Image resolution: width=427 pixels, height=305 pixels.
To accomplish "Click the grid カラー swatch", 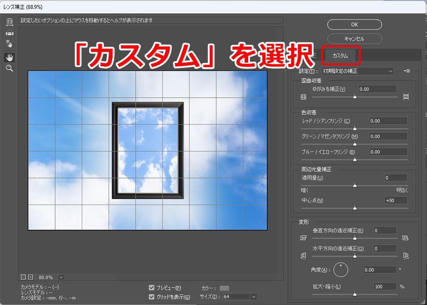I will 224,288.
